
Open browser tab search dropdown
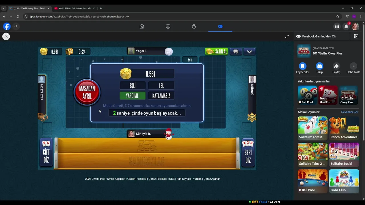coord(4,8)
